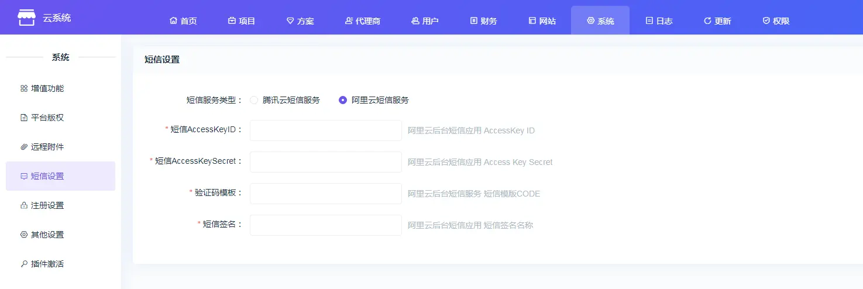Open 其他设置 in the sidebar
Screen dimensions: 863x289
(x=60, y=235)
